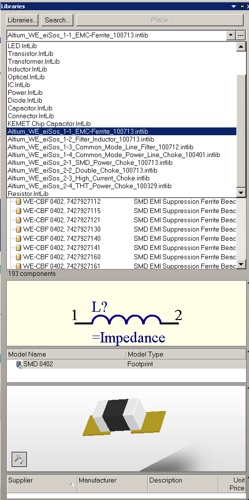Select component icon for 7427927115
Viewport: 249px width, 500px height.
tap(18, 211)
